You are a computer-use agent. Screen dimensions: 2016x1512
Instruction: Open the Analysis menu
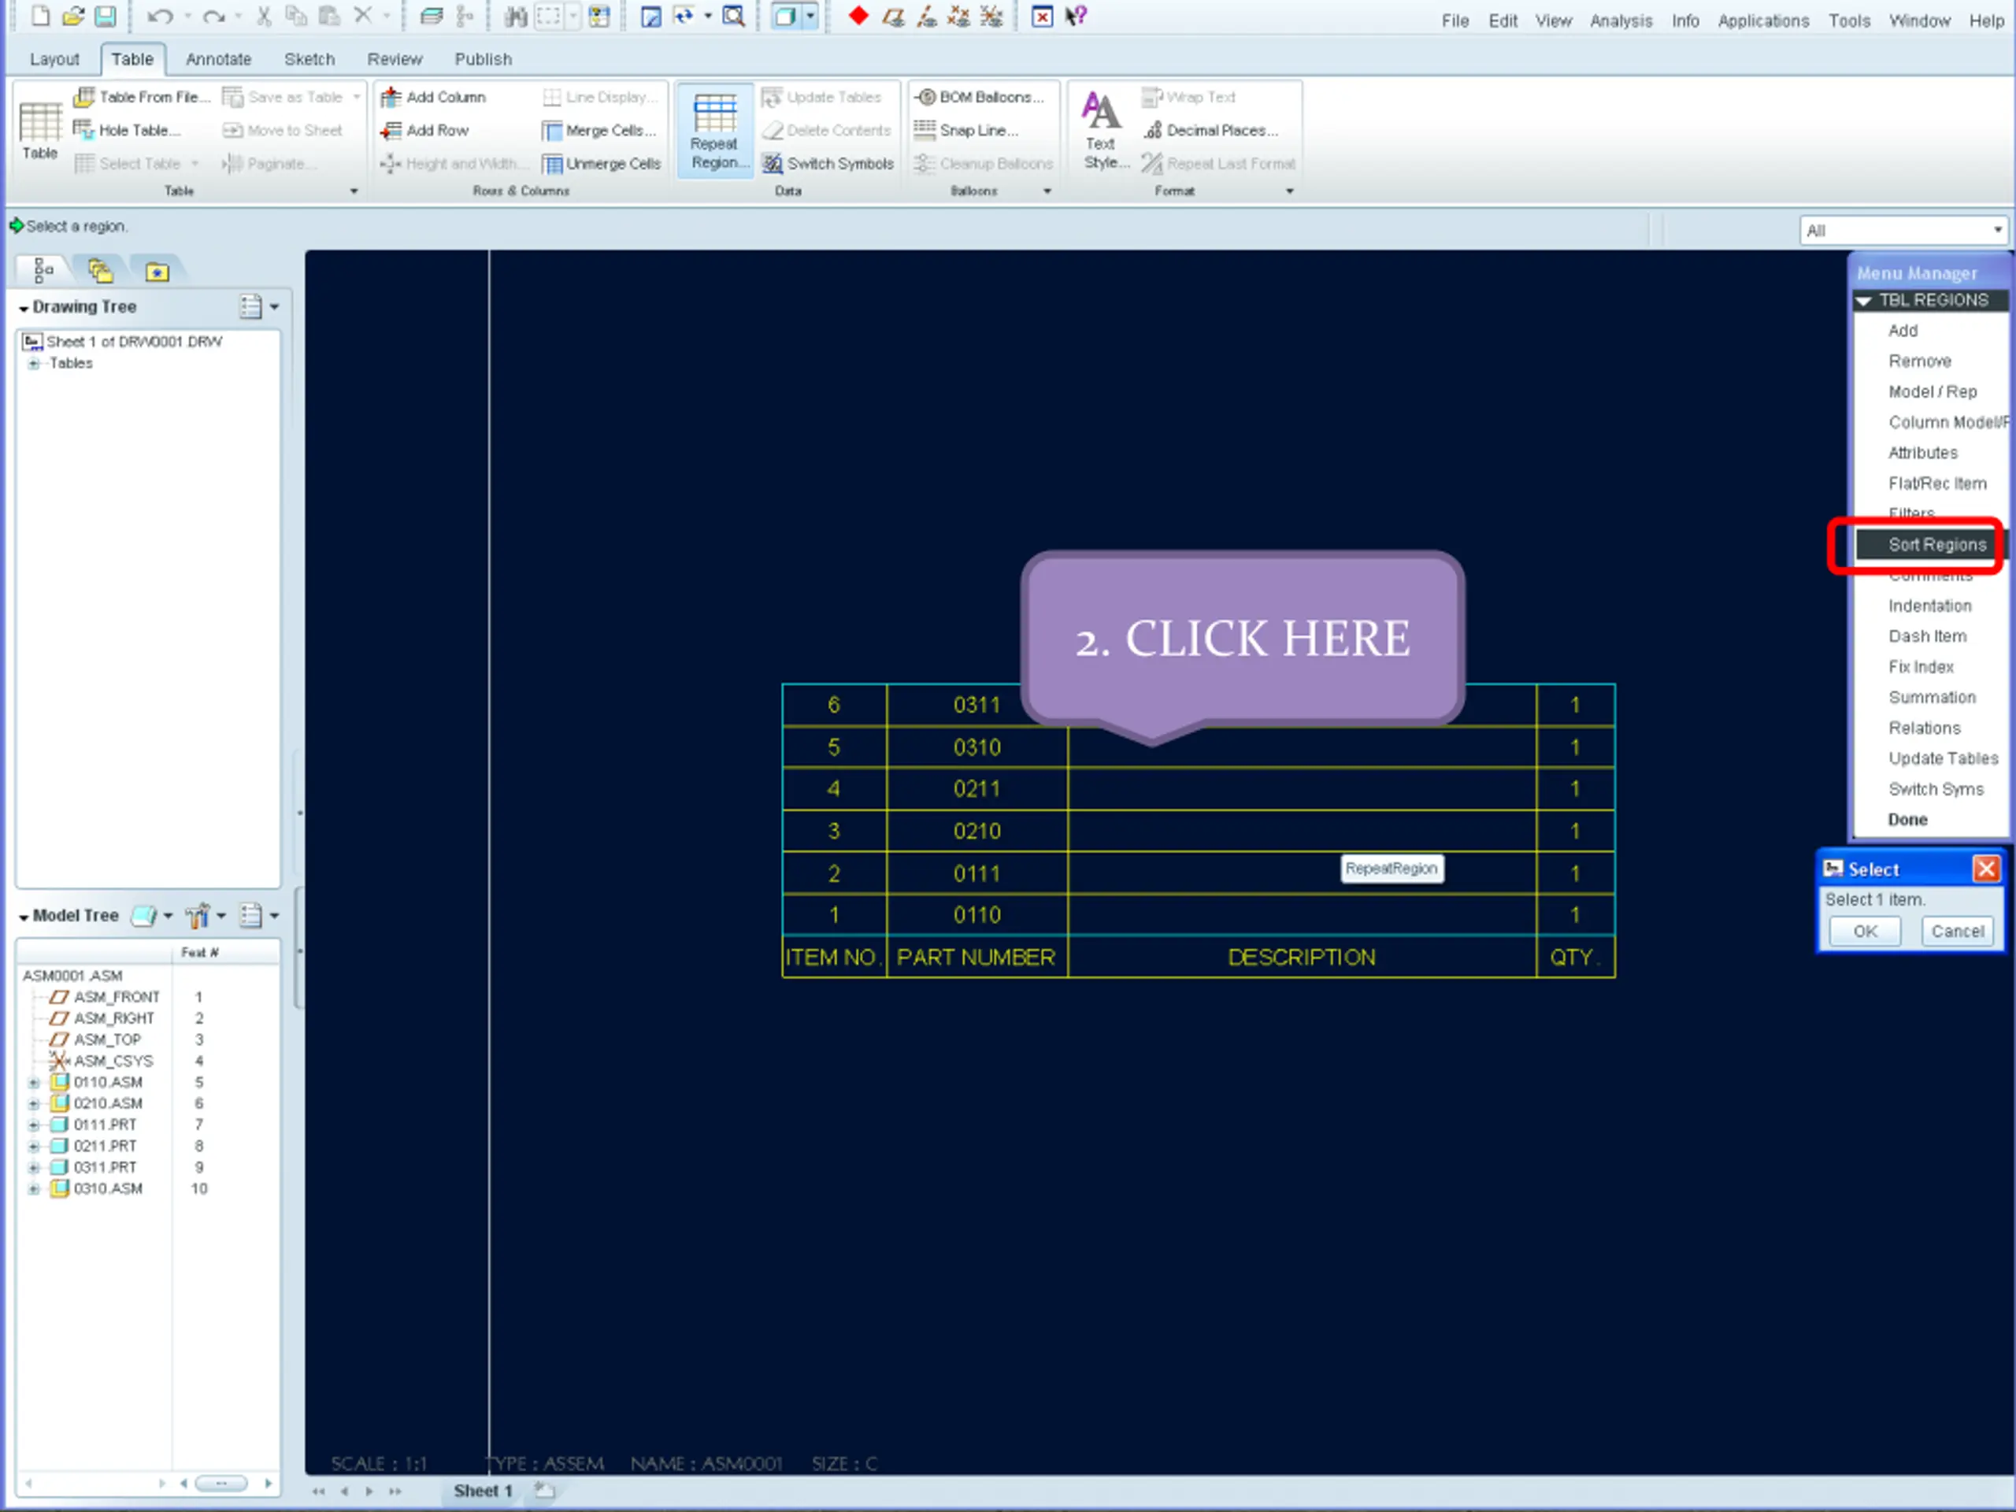pyautogui.click(x=1621, y=21)
